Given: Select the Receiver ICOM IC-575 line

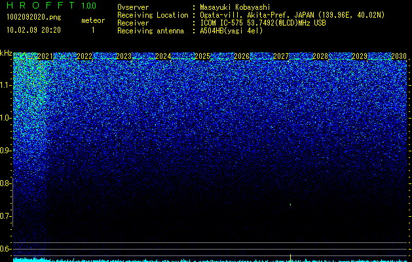Looking at the screenshot, I should pos(263,23).
